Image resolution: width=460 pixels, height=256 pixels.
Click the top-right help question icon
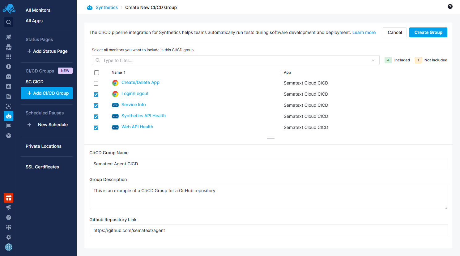click(450, 6)
